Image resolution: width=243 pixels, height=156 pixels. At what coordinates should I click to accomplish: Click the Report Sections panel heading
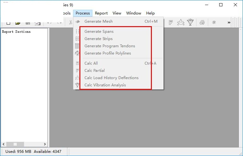[16, 32]
